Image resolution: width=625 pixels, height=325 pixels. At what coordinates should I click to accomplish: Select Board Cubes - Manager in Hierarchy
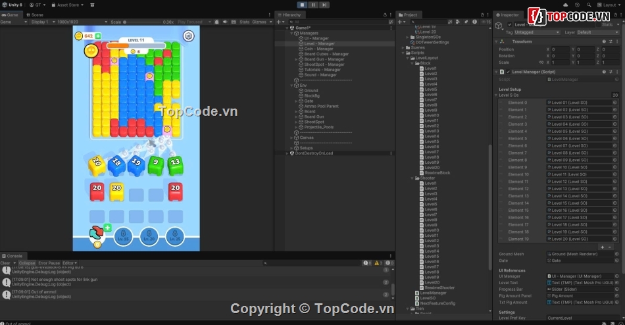(326, 54)
